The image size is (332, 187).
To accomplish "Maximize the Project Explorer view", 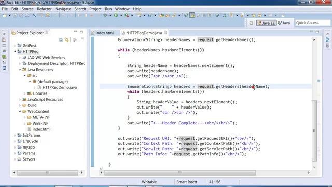I will tap(81, 32).
